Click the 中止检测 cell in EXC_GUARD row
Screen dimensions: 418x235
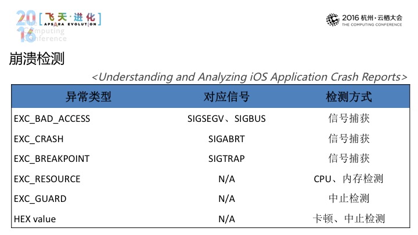[349, 198]
